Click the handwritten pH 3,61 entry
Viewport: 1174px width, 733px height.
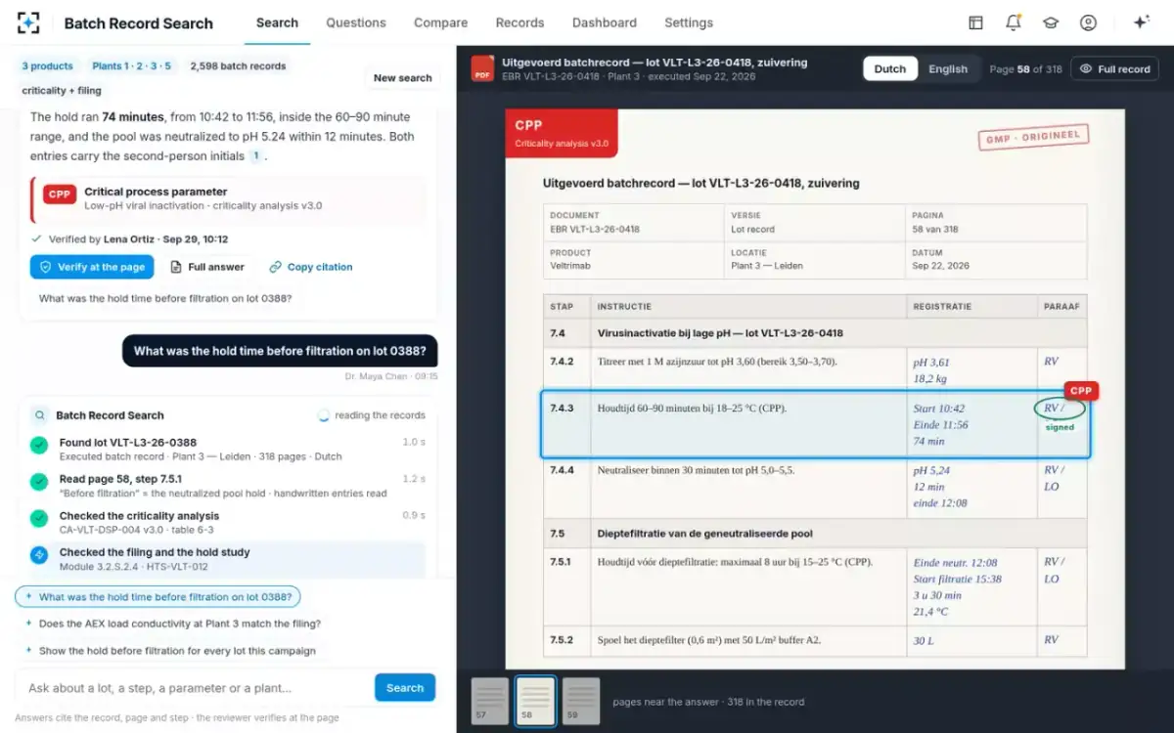(x=930, y=362)
